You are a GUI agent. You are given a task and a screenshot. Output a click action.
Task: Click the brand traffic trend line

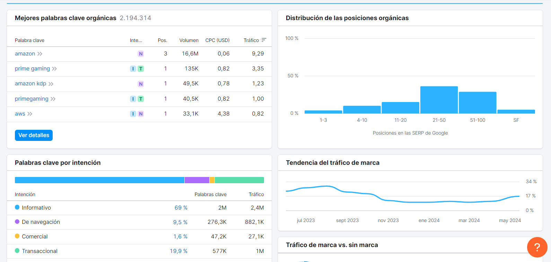click(x=402, y=194)
